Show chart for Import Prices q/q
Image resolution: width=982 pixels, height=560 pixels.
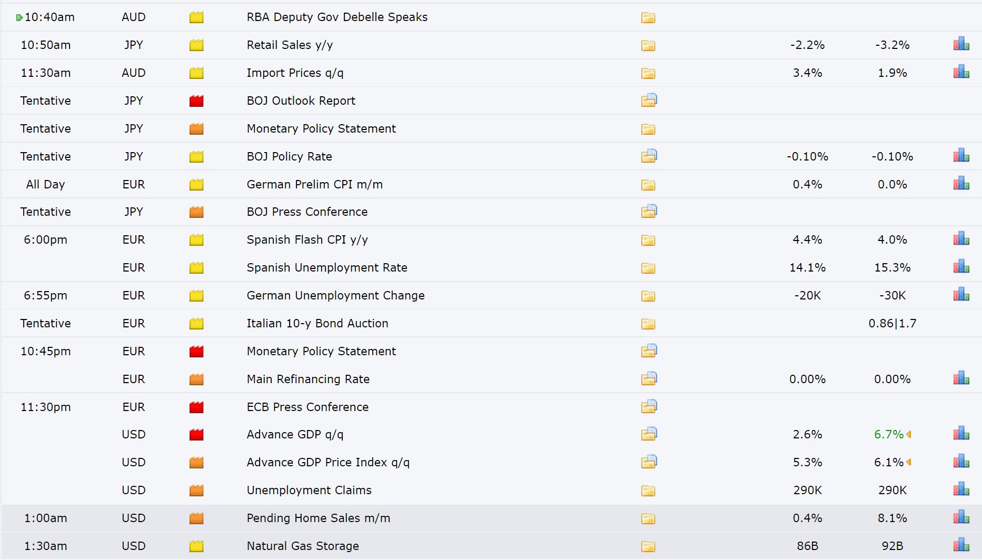point(961,72)
